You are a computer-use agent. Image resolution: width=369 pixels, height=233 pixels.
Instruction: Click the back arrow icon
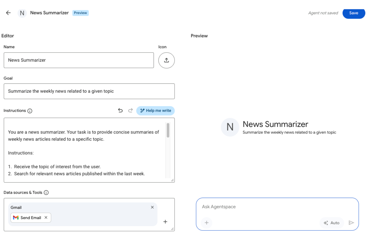click(8, 13)
